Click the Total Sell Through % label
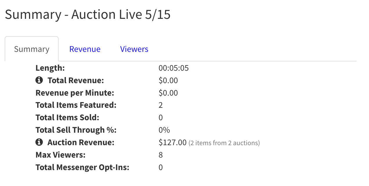The height and width of the screenshot is (186, 369). coord(76,130)
